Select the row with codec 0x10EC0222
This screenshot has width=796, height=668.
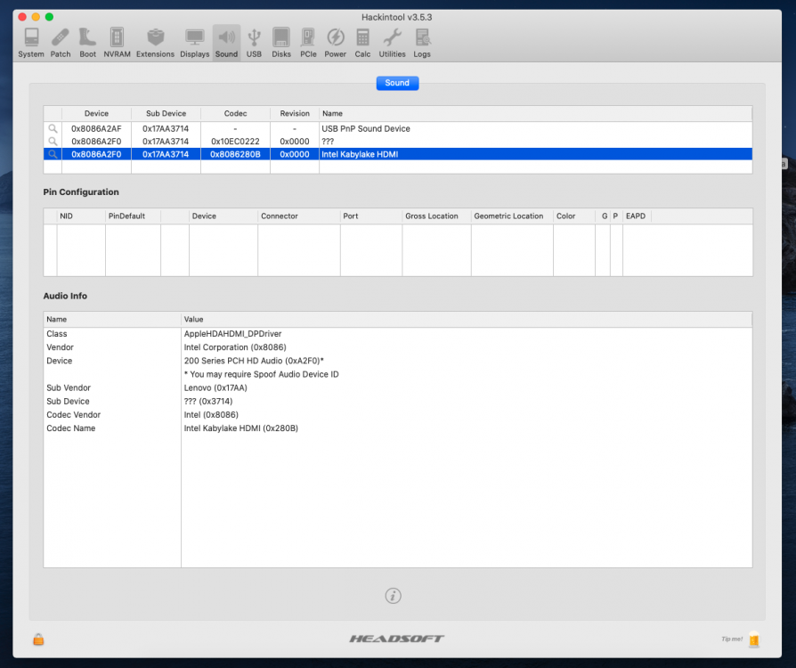pyautogui.click(x=397, y=142)
